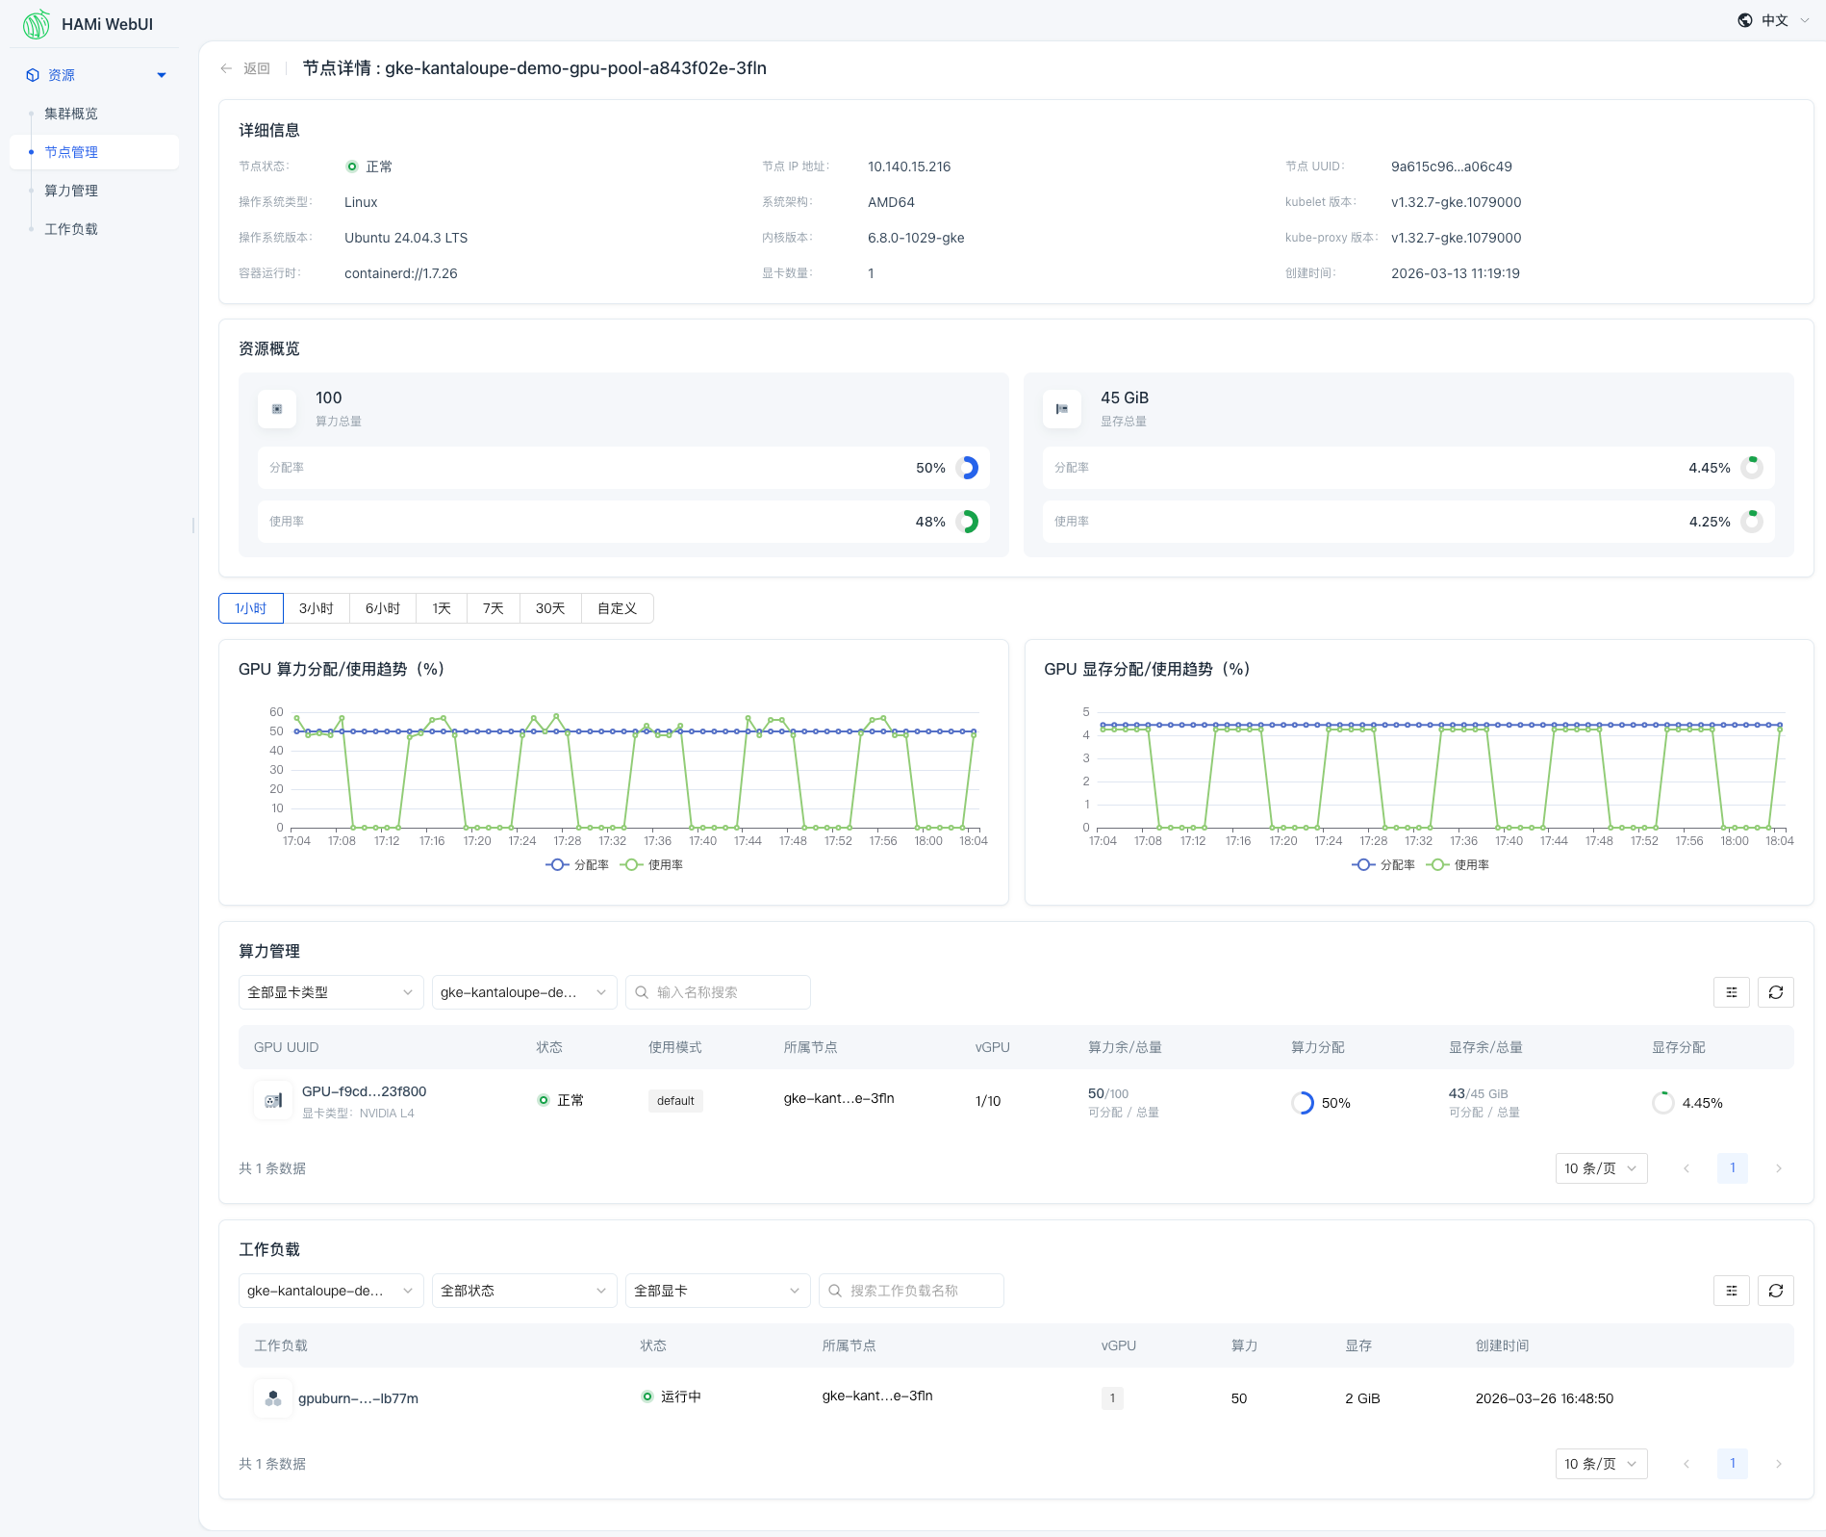Open GPU-f9cd...23f800 details link
Screen dimensions: 1826x1537
tap(364, 1091)
